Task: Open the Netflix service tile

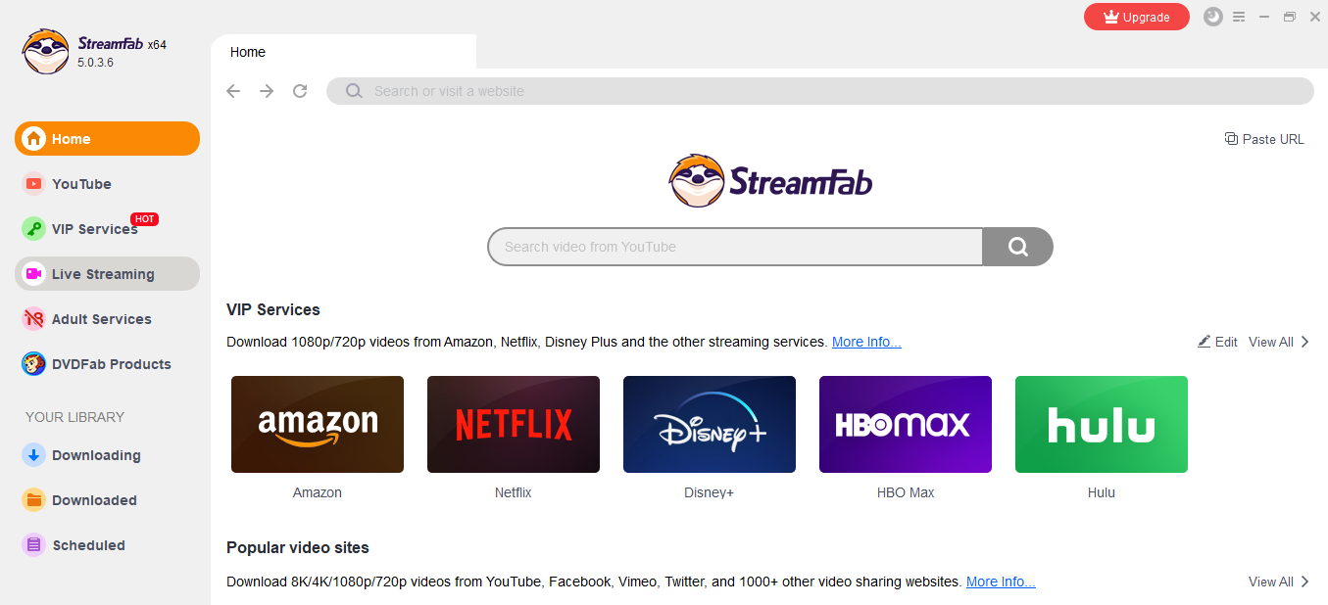Action: tap(514, 424)
